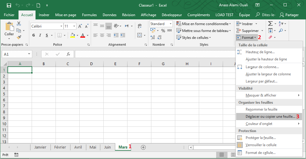The image size is (306, 159).
Task: Select Déplacer ou copier une feuille
Action: [270, 117]
